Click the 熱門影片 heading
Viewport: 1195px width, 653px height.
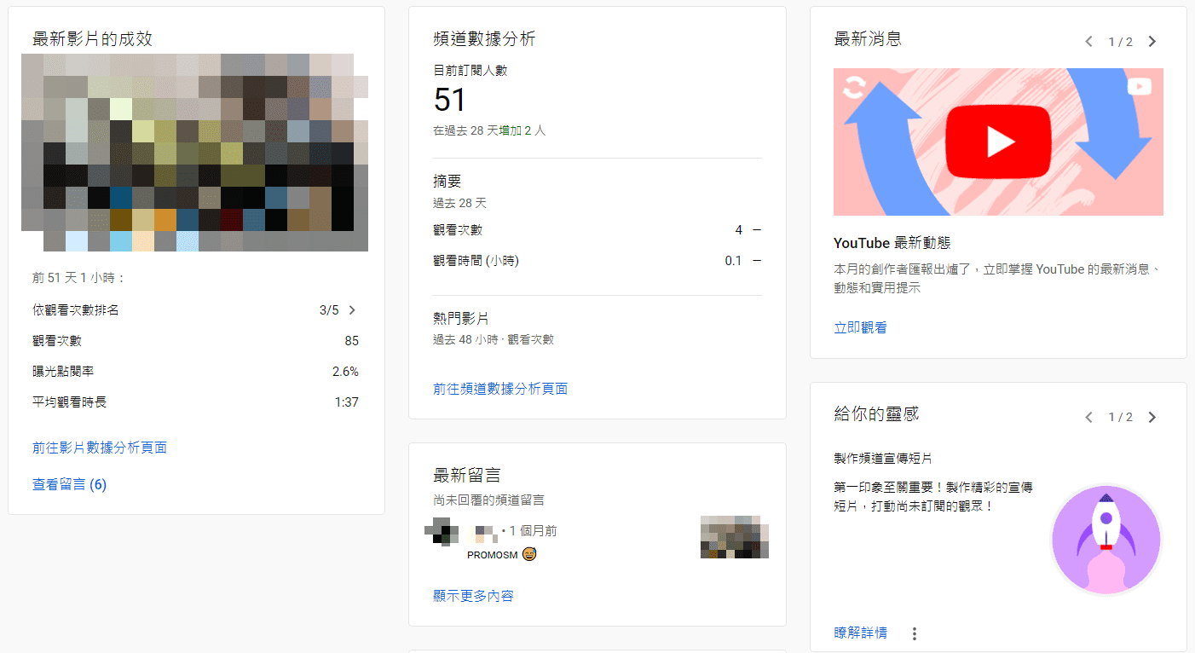click(x=461, y=319)
